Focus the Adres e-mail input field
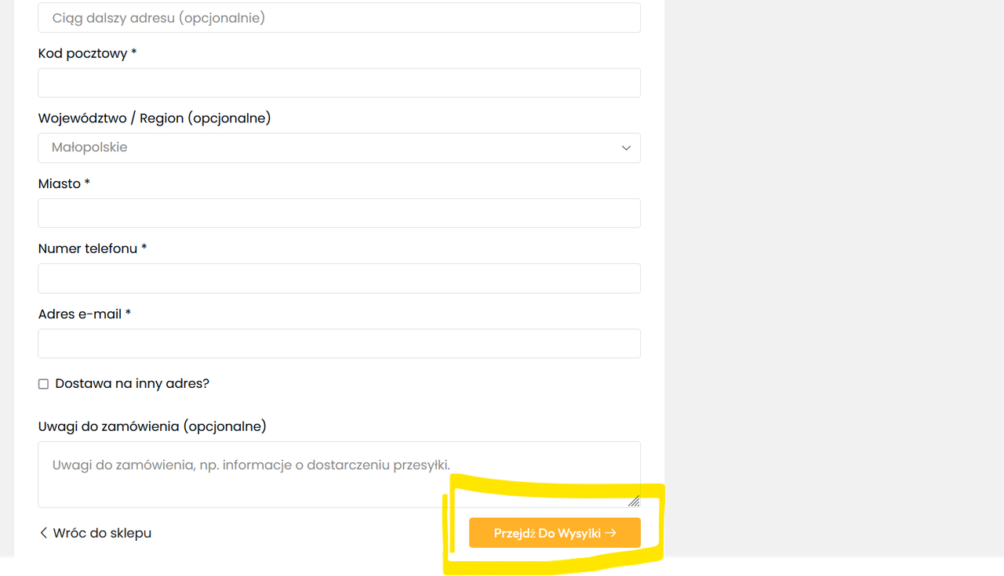This screenshot has width=1004, height=576. point(339,343)
